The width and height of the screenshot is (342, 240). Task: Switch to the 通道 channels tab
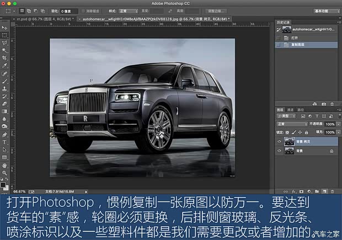point(290,110)
